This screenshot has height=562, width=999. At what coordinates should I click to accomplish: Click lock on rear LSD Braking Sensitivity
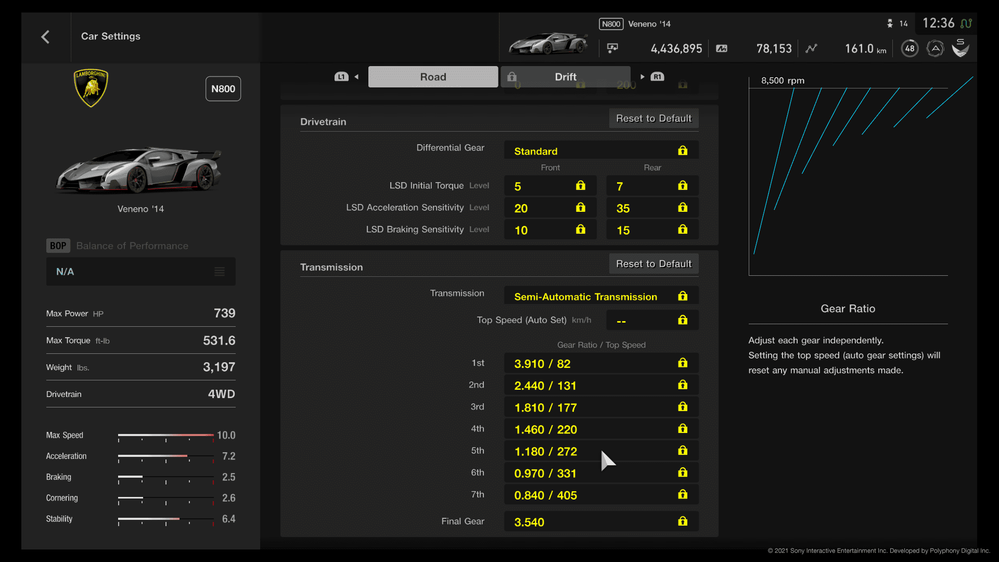[683, 229]
